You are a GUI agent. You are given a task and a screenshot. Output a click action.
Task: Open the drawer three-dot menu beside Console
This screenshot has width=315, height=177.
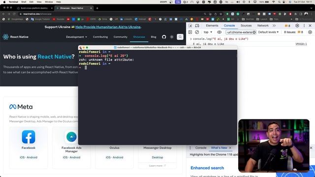pos(190,147)
